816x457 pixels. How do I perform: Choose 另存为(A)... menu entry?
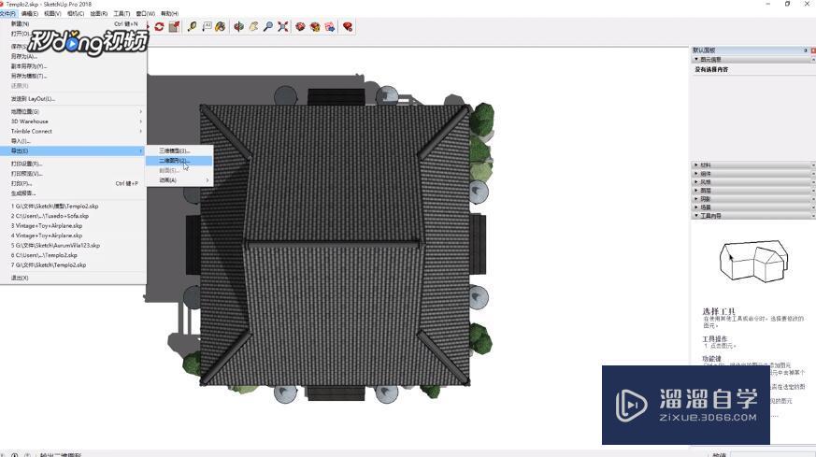pos(74,56)
